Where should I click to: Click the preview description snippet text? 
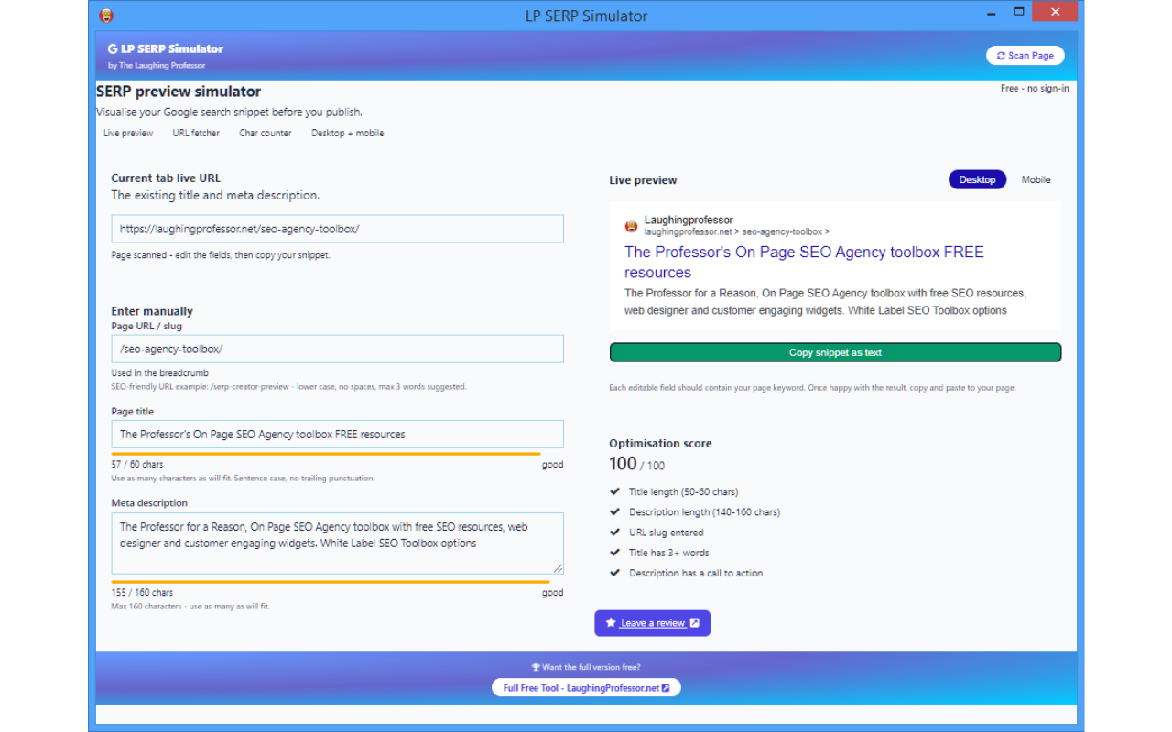click(x=825, y=302)
